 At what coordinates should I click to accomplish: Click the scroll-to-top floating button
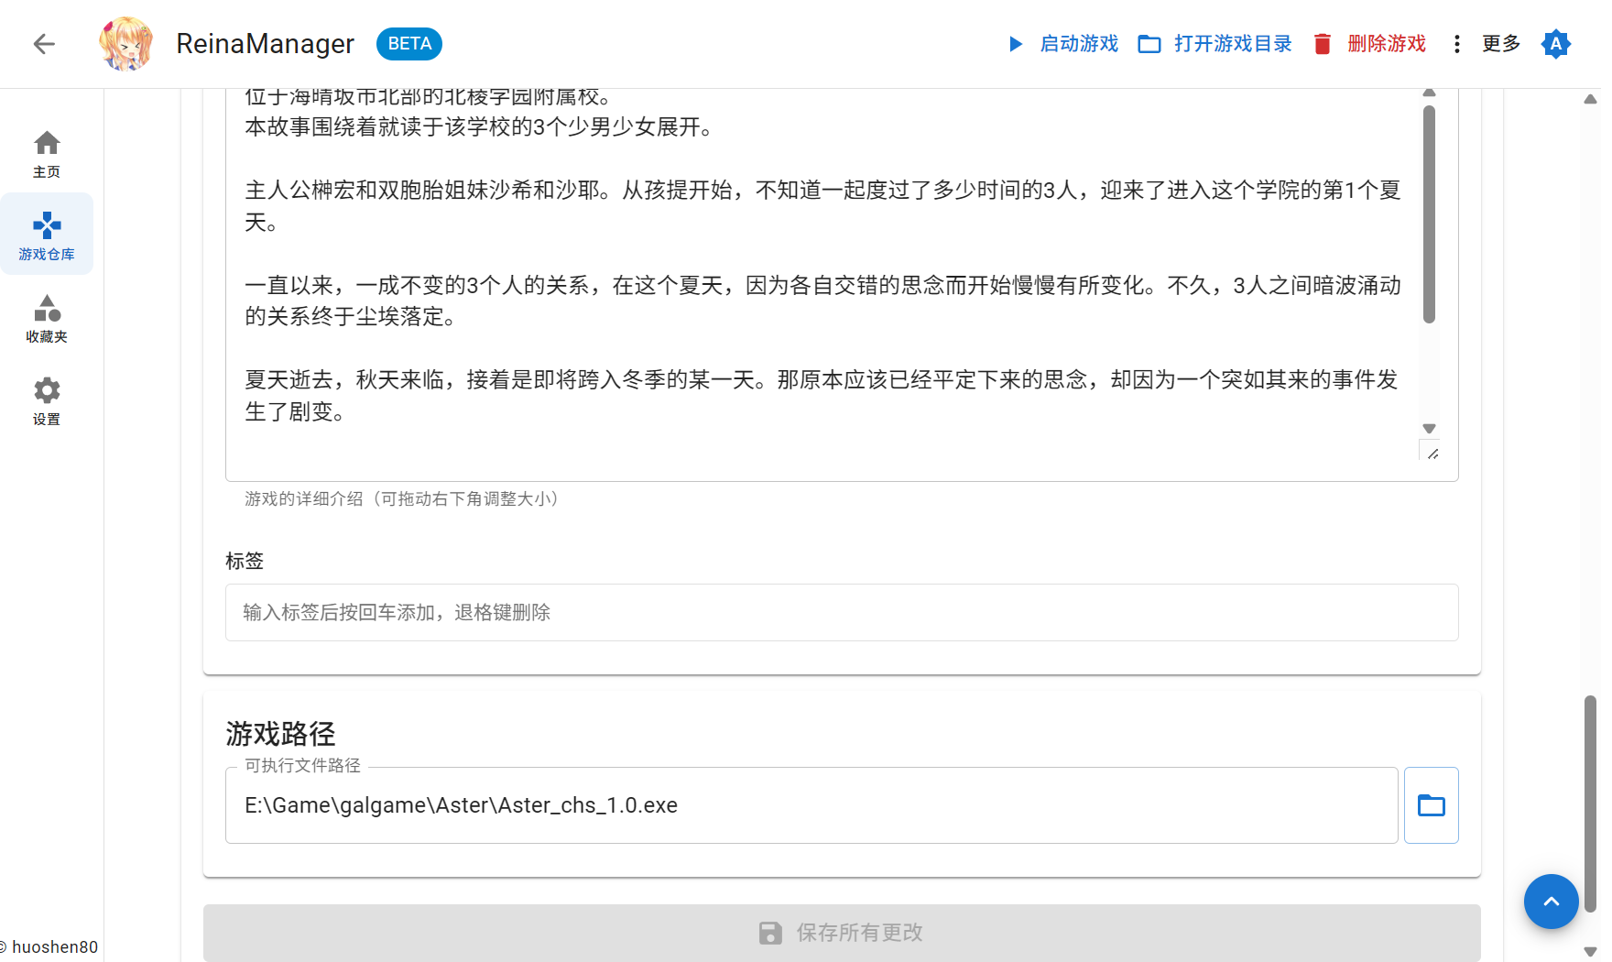[x=1551, y=902]
